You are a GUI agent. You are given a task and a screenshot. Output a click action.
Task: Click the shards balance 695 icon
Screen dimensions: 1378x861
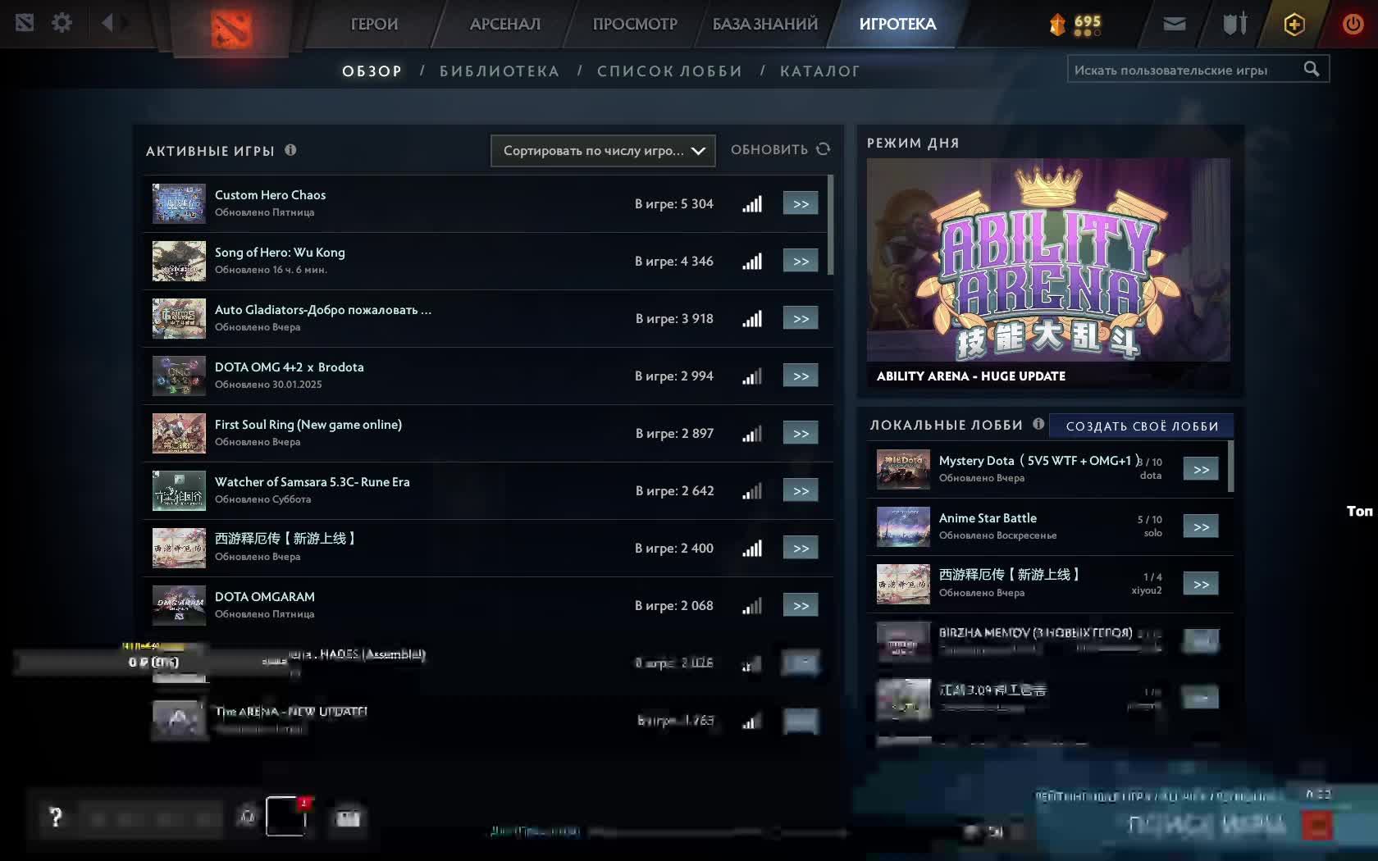pos(1075,24)
